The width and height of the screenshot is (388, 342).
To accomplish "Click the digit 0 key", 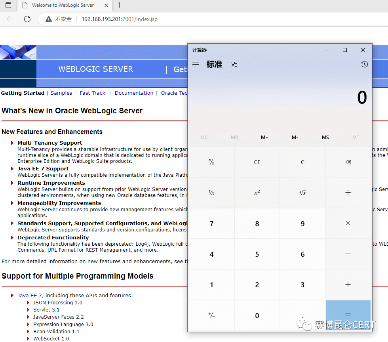I will coord(257,315).
